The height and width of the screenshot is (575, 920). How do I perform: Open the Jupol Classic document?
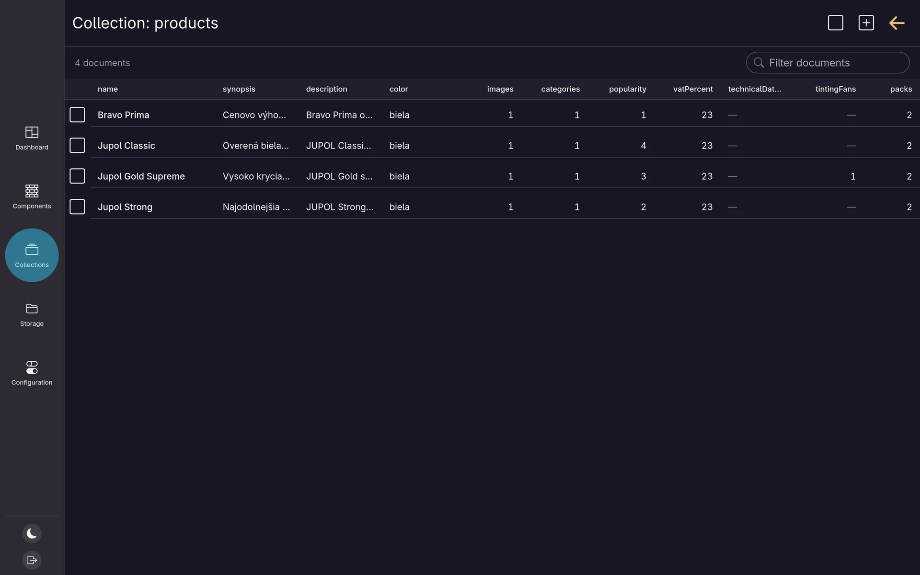[x=126, y=146]
